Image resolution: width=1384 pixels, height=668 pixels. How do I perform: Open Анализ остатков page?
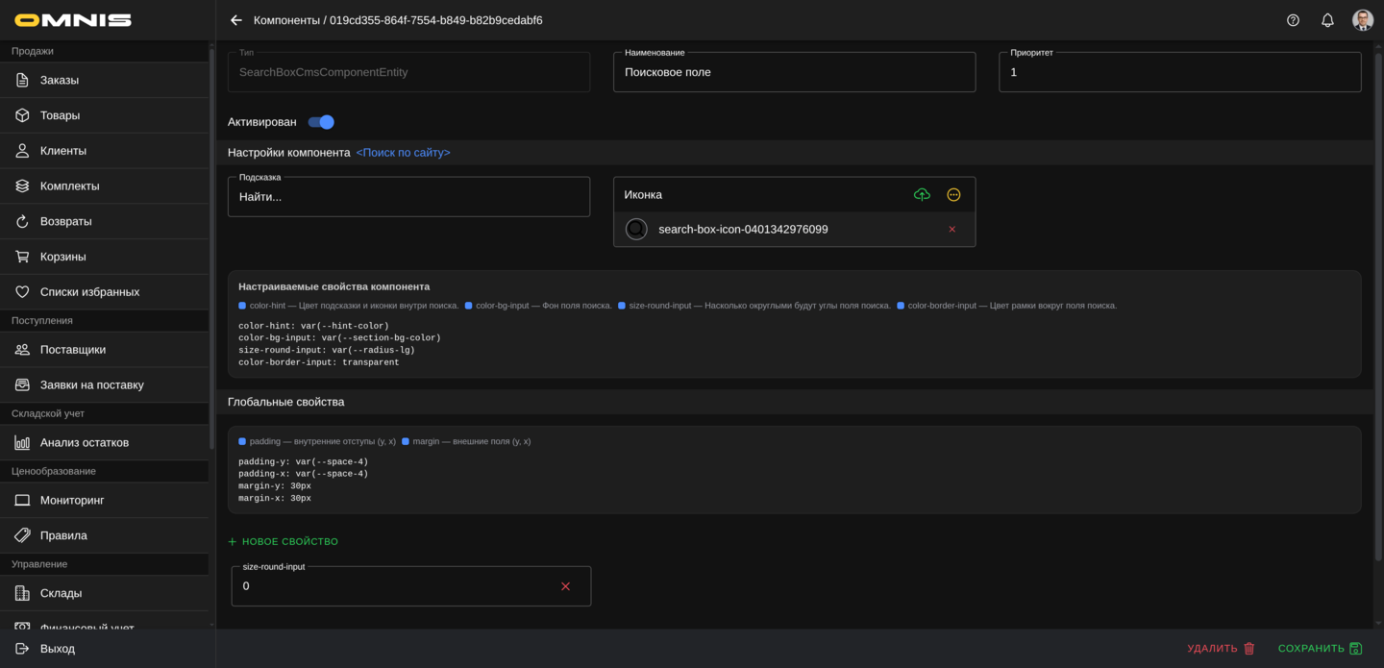[85, 443]
